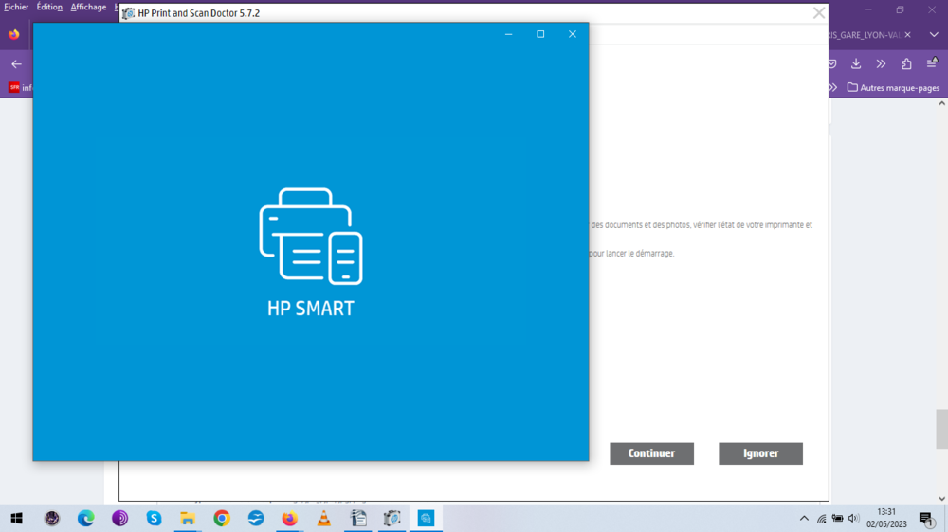948x532 pixels.
Task: Switch to Firefox via its taskbar icon
Action: [289, 518]
